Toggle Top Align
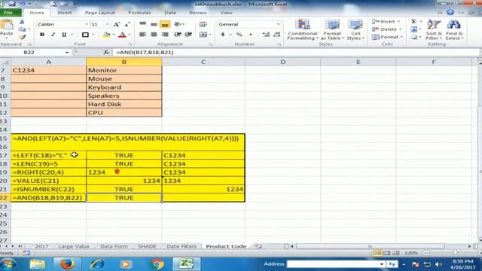Viewport: 482px width, 271px height. pos(142,24)
